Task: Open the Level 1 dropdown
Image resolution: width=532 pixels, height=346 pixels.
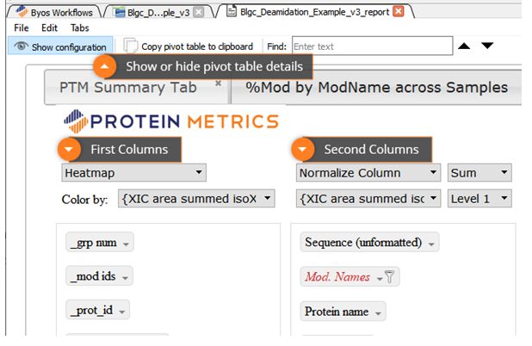Action: tap(479, 199)
